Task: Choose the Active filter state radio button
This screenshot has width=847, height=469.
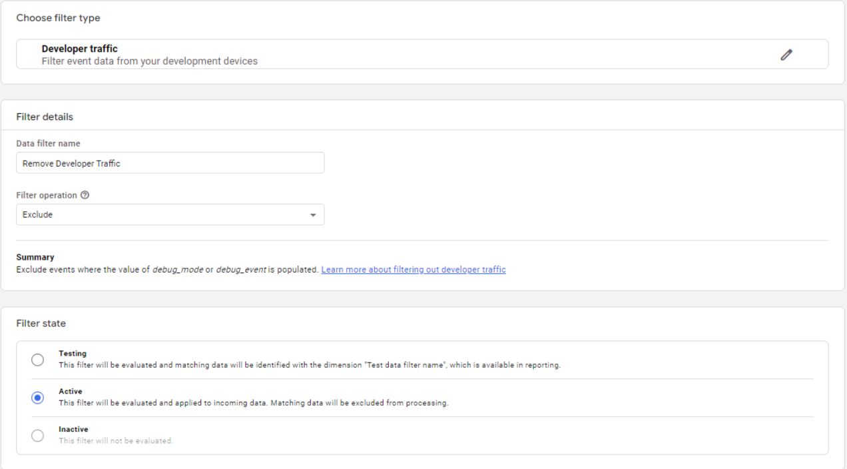Action: 38,398
